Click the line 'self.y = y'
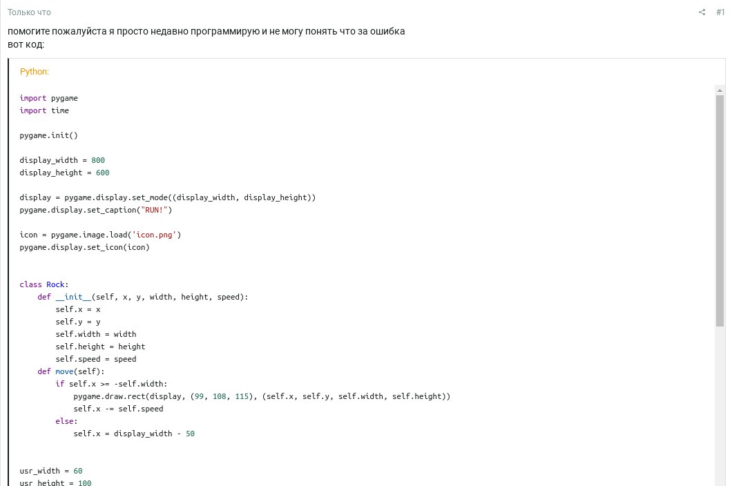 (78, 322)
